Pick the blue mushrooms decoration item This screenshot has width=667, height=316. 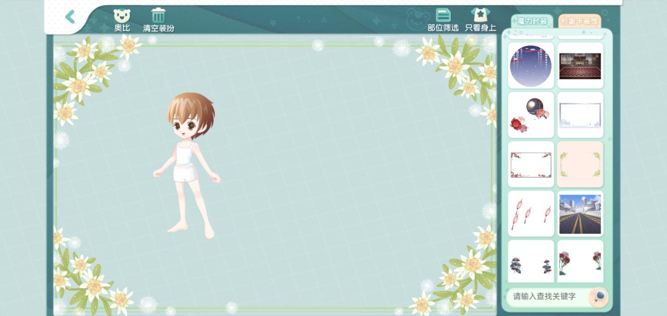pyautogui.click(x=531, y=262)
